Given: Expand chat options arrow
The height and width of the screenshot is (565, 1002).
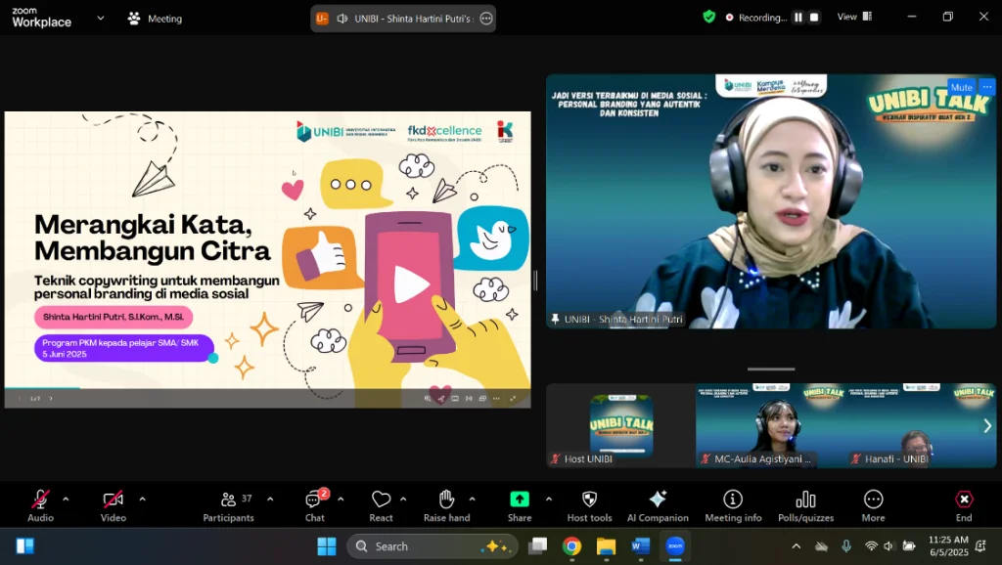Looking at the screenshot, I should [341, 500].
